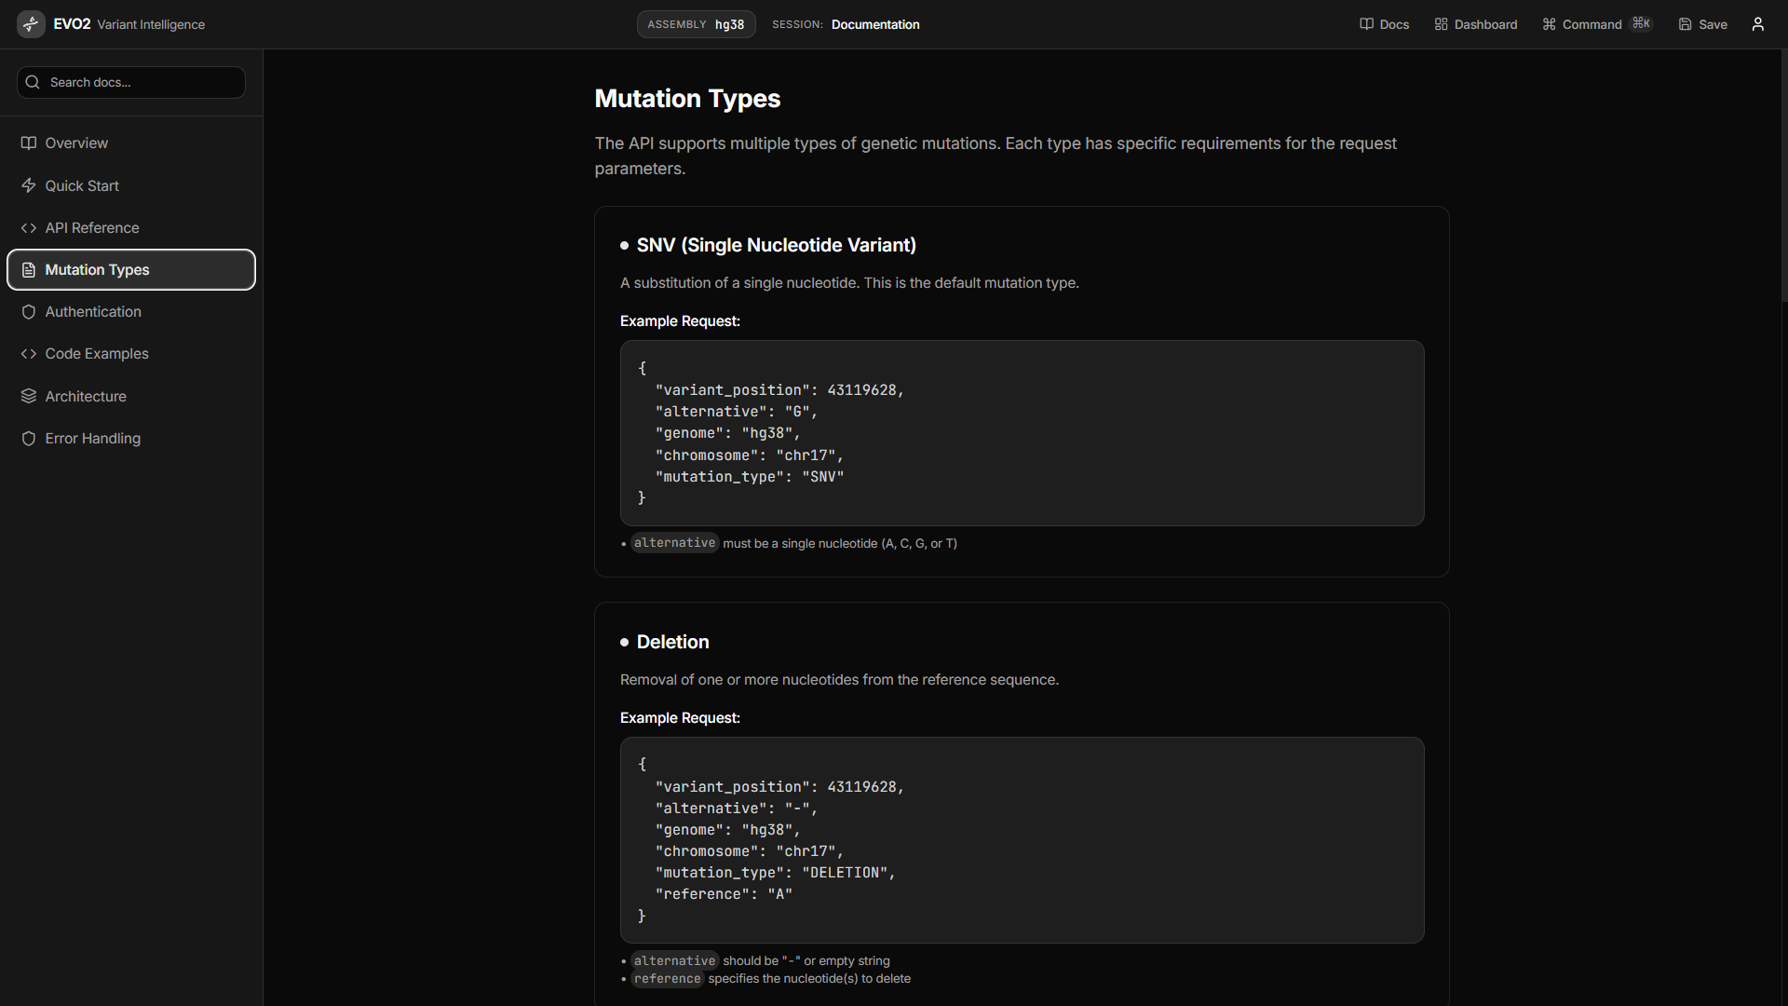Click the API Reference code brackets icon
The image size is (1788, 1006).
(29, 228)
